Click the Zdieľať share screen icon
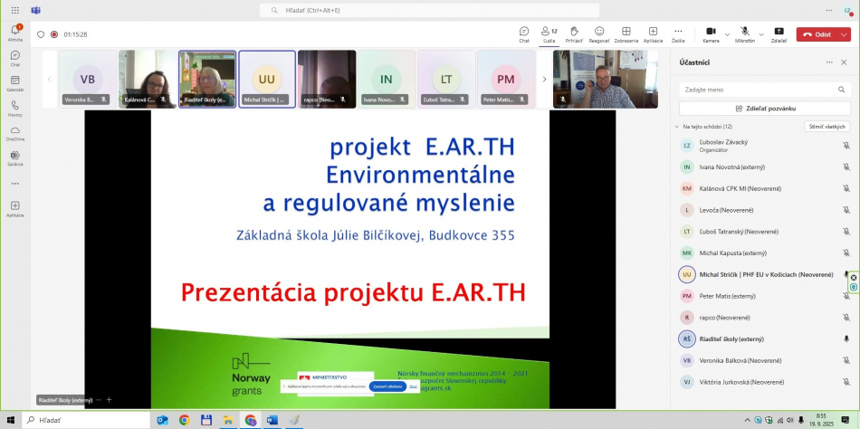 click(x=779, y=33)
